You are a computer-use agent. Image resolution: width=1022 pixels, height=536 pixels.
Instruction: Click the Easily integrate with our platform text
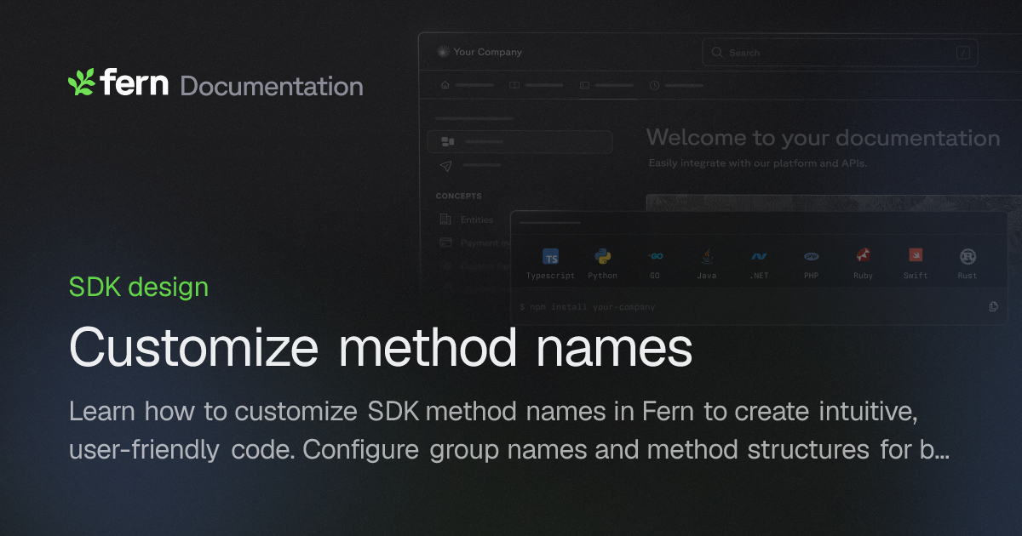(758, 163)
